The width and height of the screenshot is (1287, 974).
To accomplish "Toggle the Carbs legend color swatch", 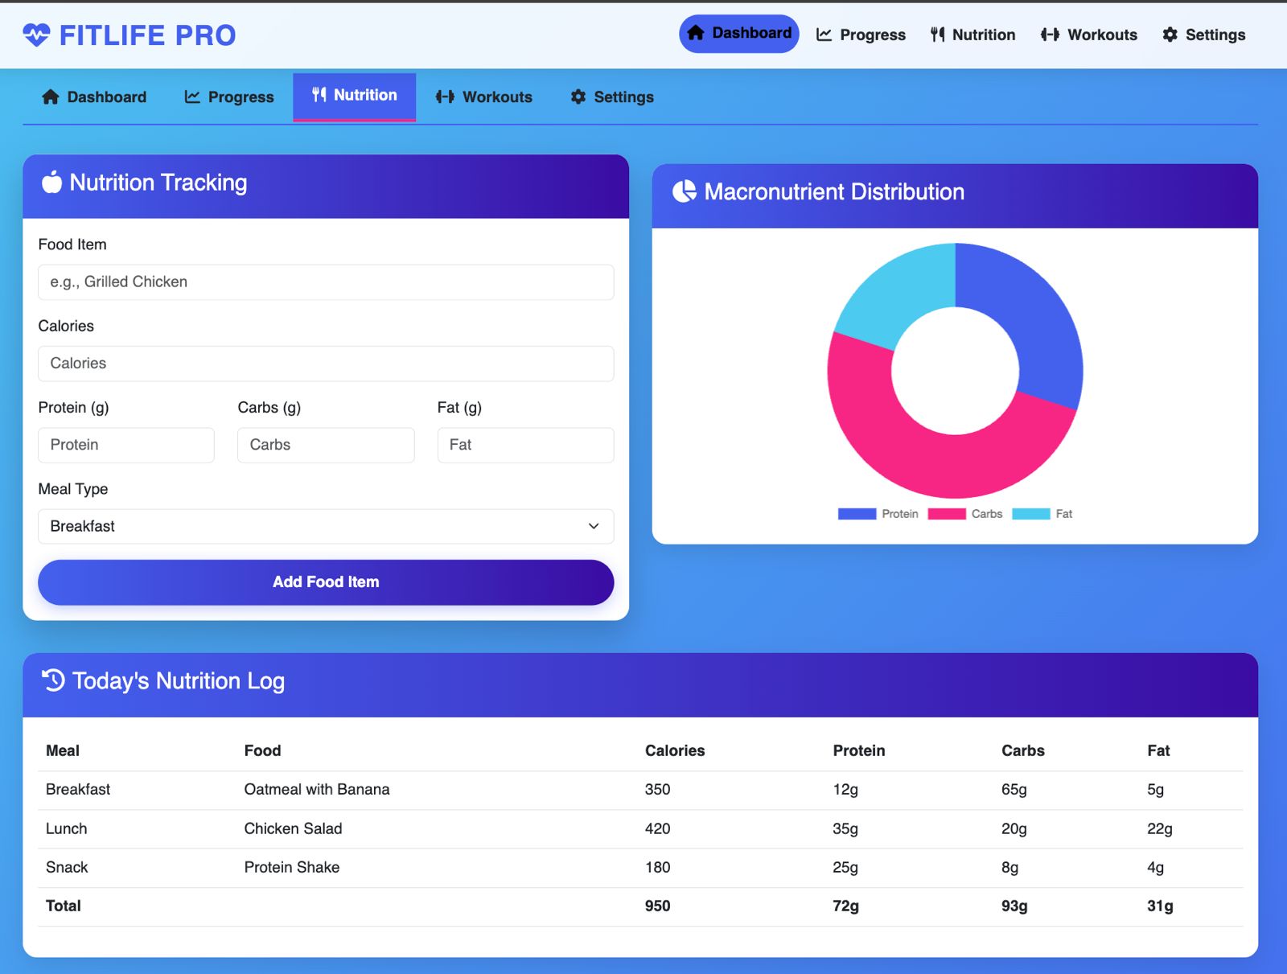I will (947, 514).
